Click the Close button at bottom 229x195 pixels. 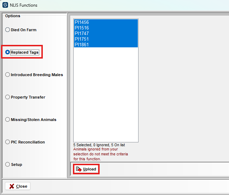pyautogui.click(x=18, y=186)
